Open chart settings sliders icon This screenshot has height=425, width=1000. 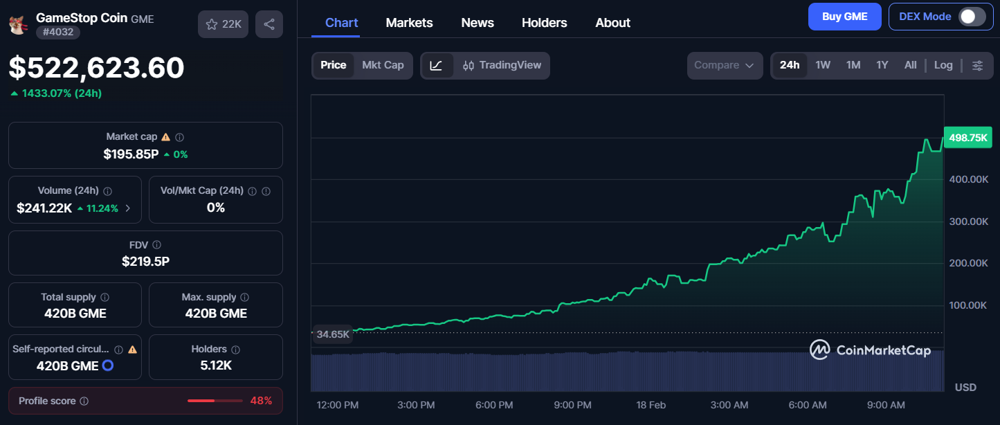click(x=978, y=65)
